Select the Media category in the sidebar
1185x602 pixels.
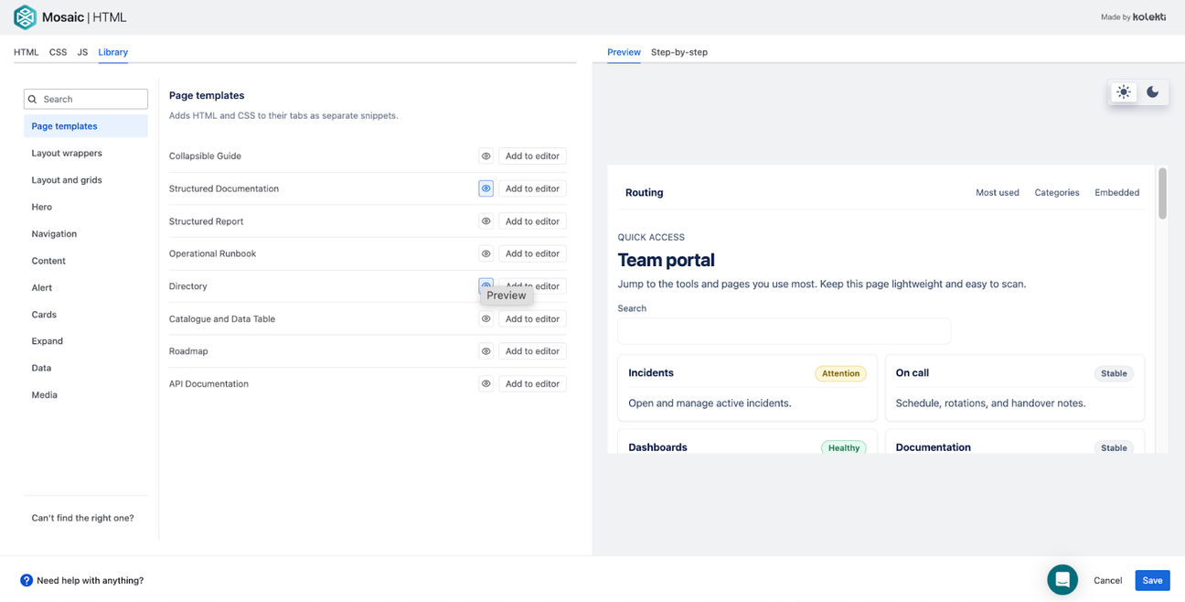[x=44, y=394]
